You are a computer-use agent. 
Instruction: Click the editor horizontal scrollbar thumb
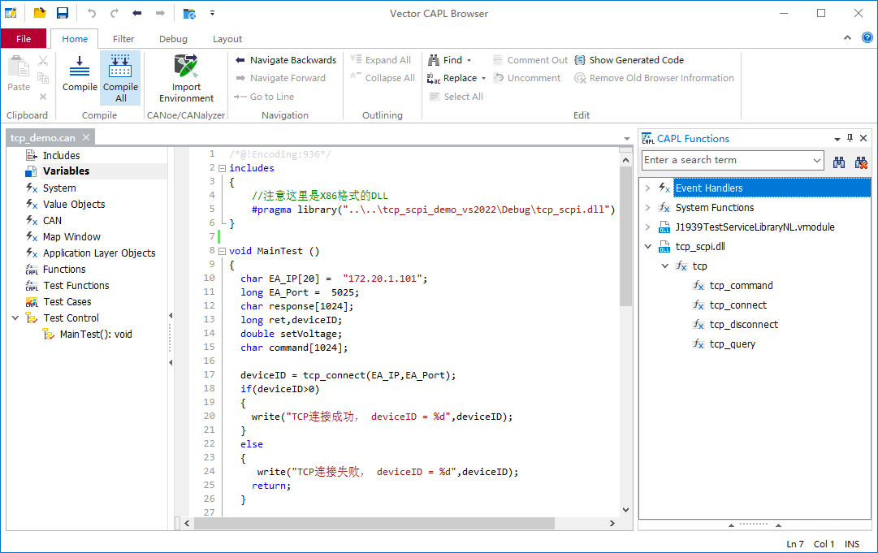coord(374,523)
